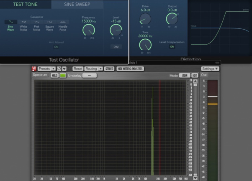
Task: Click the mode EDIT button
Action: pos(195,75)
